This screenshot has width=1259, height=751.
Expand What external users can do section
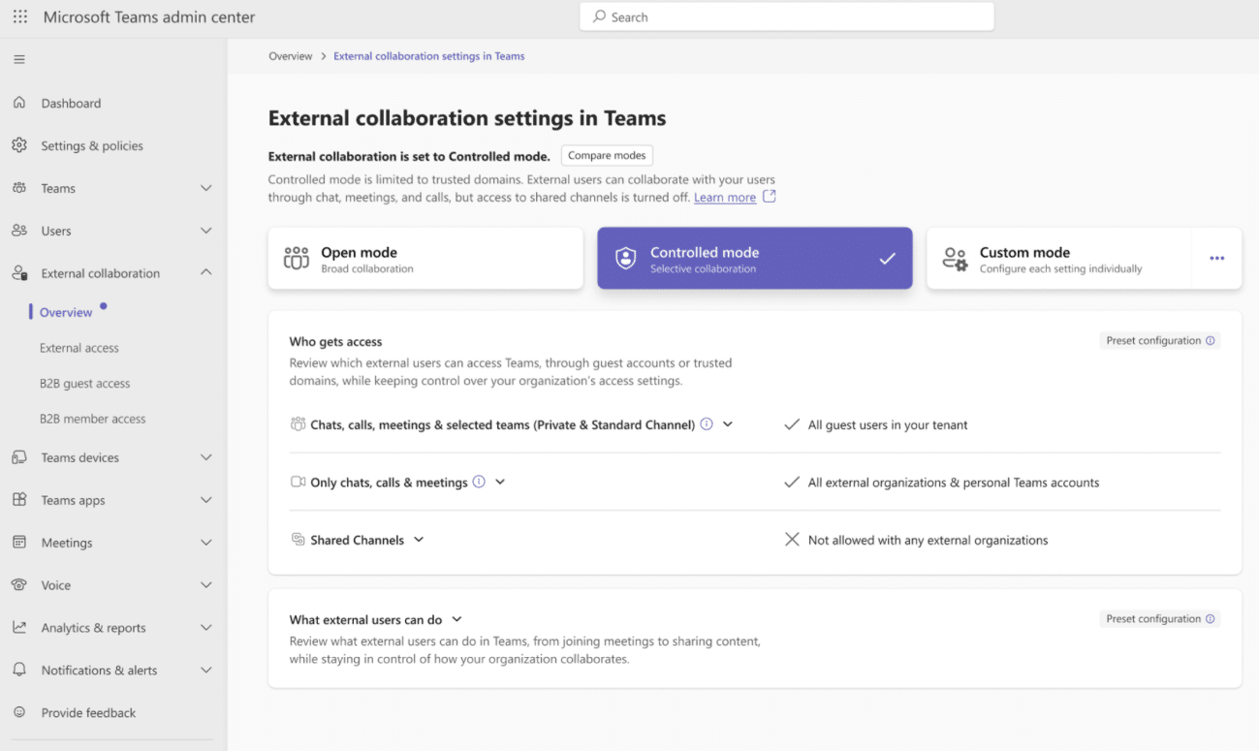click(457, 619)
